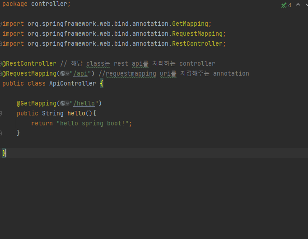This screenshot has width=308, height=239.
Task: Place caret after final closing brace
Action: 7,153
